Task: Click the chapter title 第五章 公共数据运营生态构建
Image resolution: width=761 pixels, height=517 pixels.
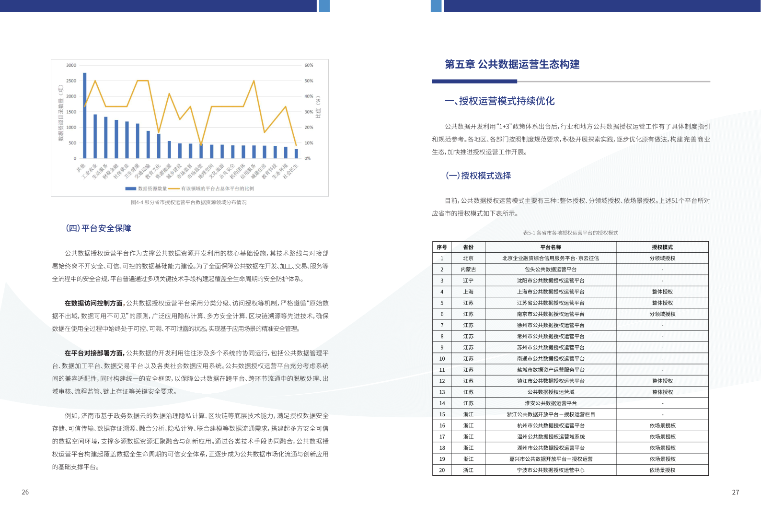Action: pyautogui.click(x=512, y=64)
